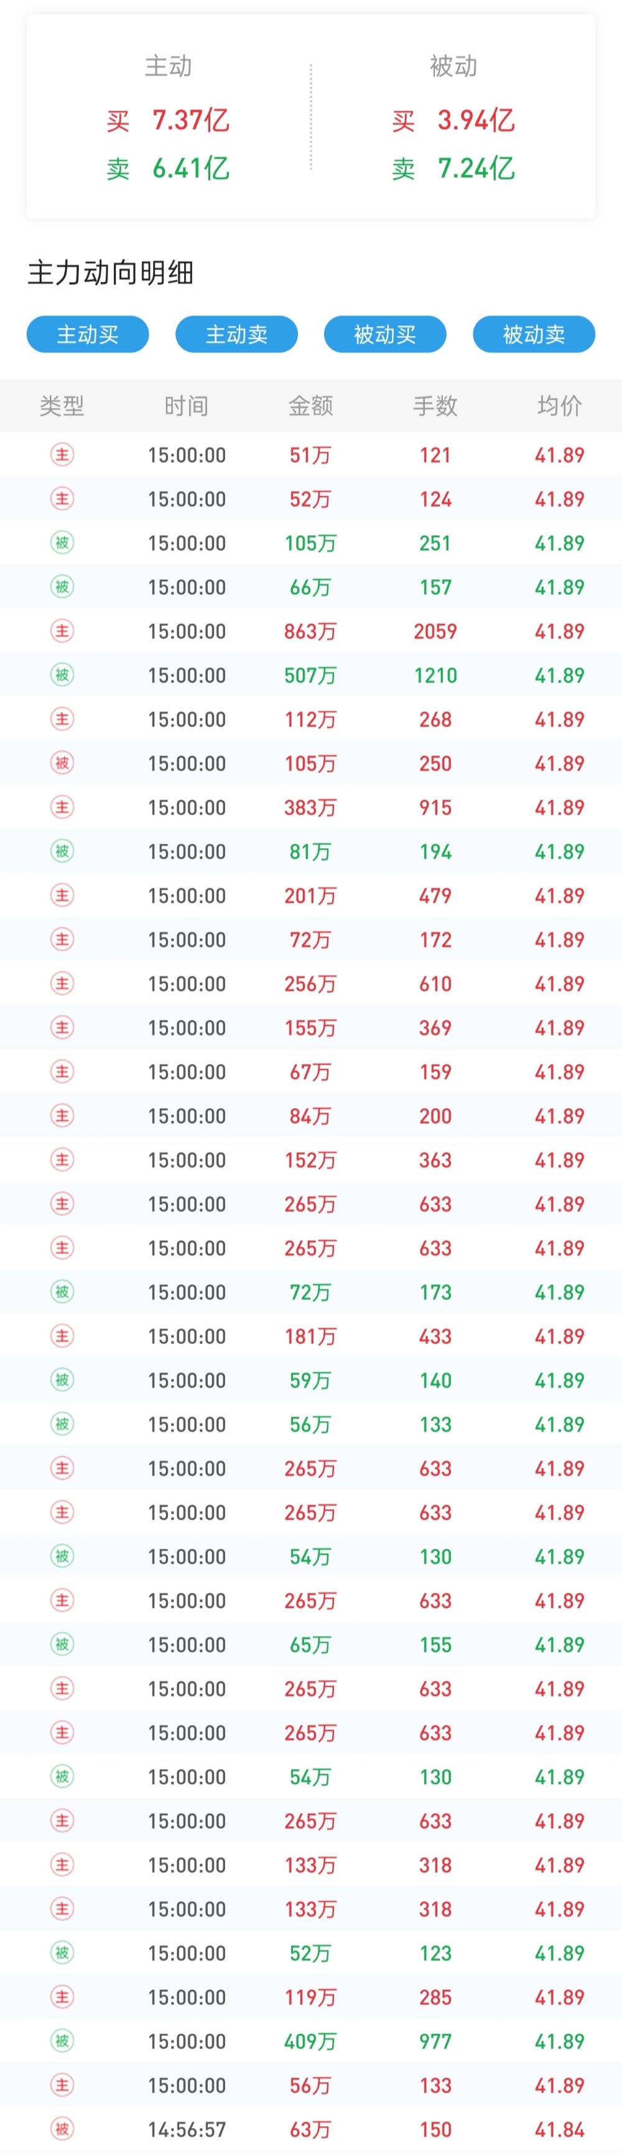Click the 时间 column header
This screenshot has height=2153, width=622.
coord(186,406)
